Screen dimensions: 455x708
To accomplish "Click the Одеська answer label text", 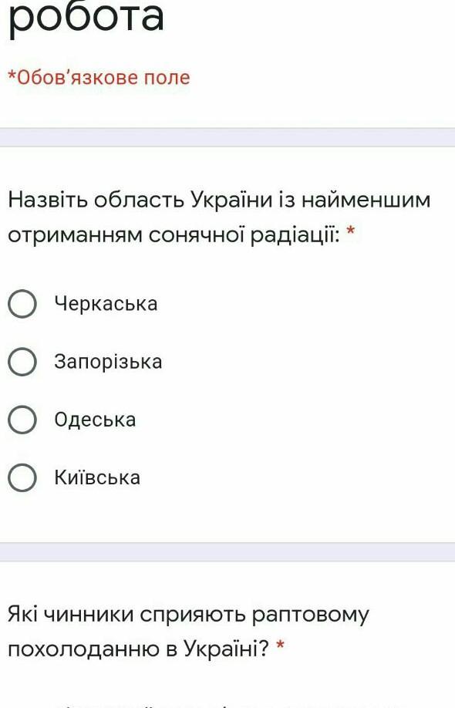I will point(96,420).
